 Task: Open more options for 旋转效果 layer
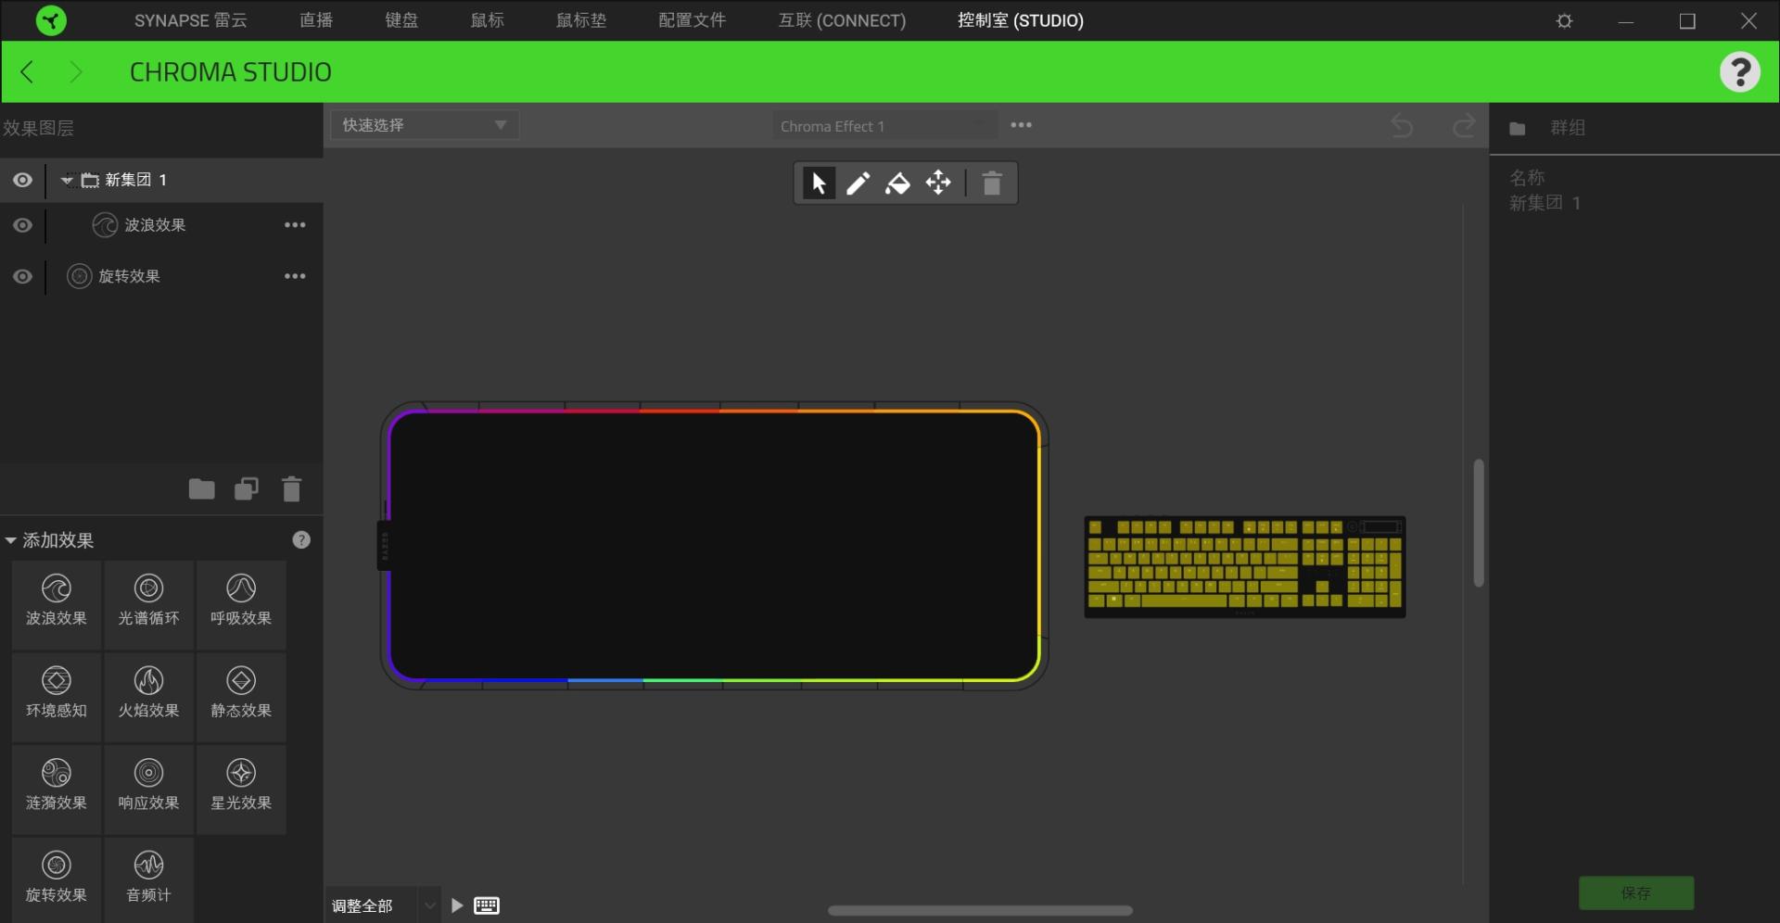(295, 276)
